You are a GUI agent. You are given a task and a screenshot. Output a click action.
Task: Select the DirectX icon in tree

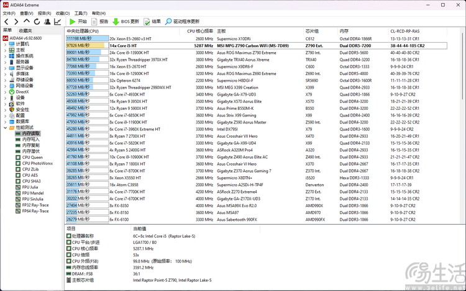[x=12, y=92]
